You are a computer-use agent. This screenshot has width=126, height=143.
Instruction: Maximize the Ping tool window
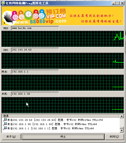pos(118,3)
